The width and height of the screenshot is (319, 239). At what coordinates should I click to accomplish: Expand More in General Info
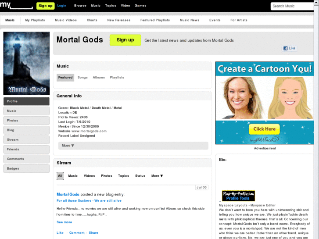(x=133, y=146)
